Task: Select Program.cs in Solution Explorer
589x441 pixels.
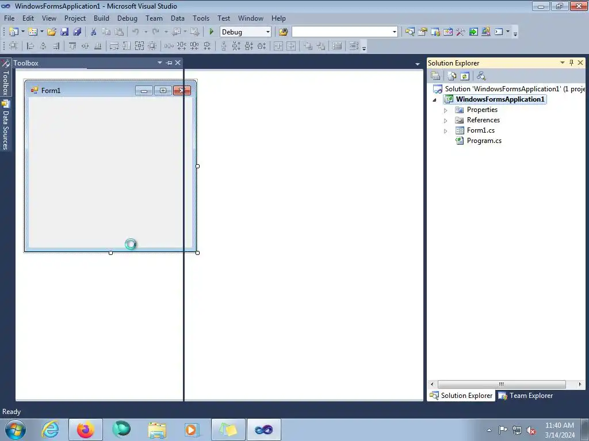Action: 484,141
